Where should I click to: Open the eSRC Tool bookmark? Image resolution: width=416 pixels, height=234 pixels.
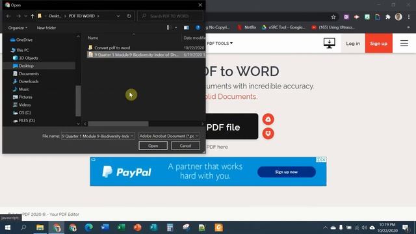283,27
